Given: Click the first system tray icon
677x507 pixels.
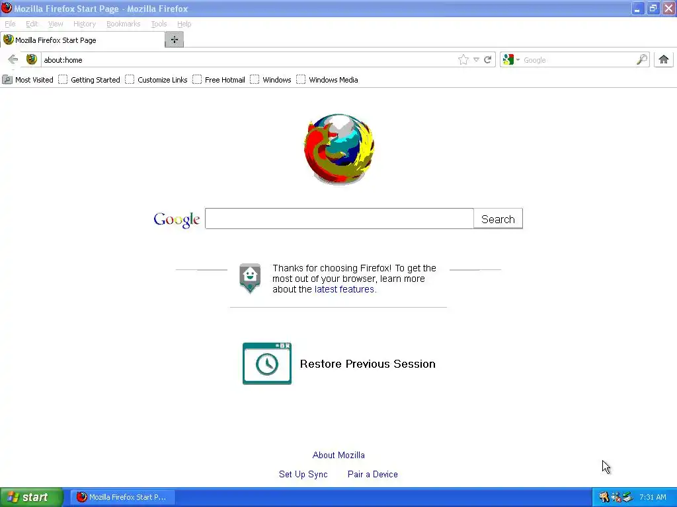Looking at the screenshot, I should (x=604, y=497).
